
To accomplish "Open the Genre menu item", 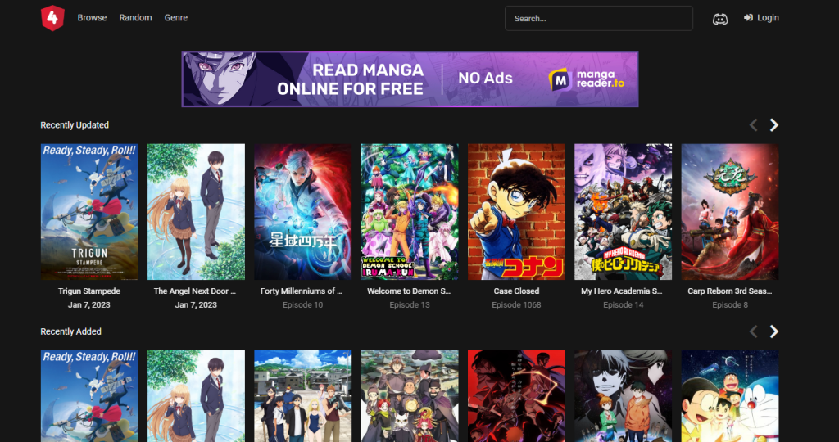I will [176, 18].
